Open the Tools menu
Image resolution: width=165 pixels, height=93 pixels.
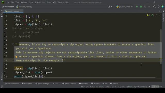[x=49, y=2]
